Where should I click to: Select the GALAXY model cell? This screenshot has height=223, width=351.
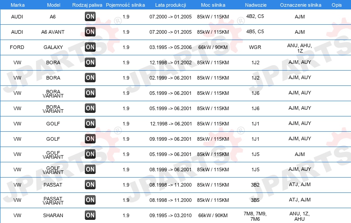pyautogui.click(x=53, y=47)
